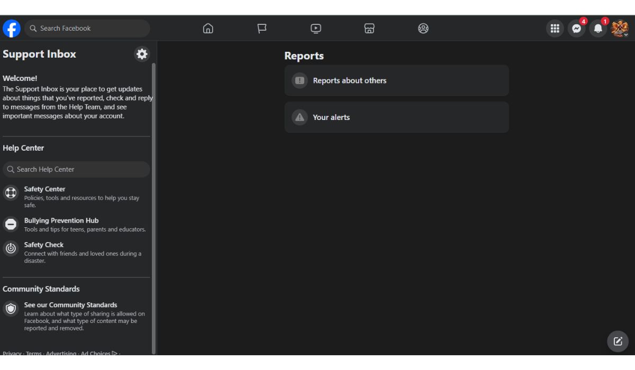Image resolution: width=635 pixels, height=370 pixels.
Task: Open Support Inbox settings gear
Action: pos(142,54)
